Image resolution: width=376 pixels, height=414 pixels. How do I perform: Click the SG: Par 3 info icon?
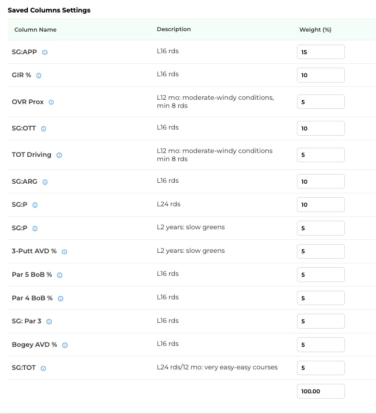(49, 321)
